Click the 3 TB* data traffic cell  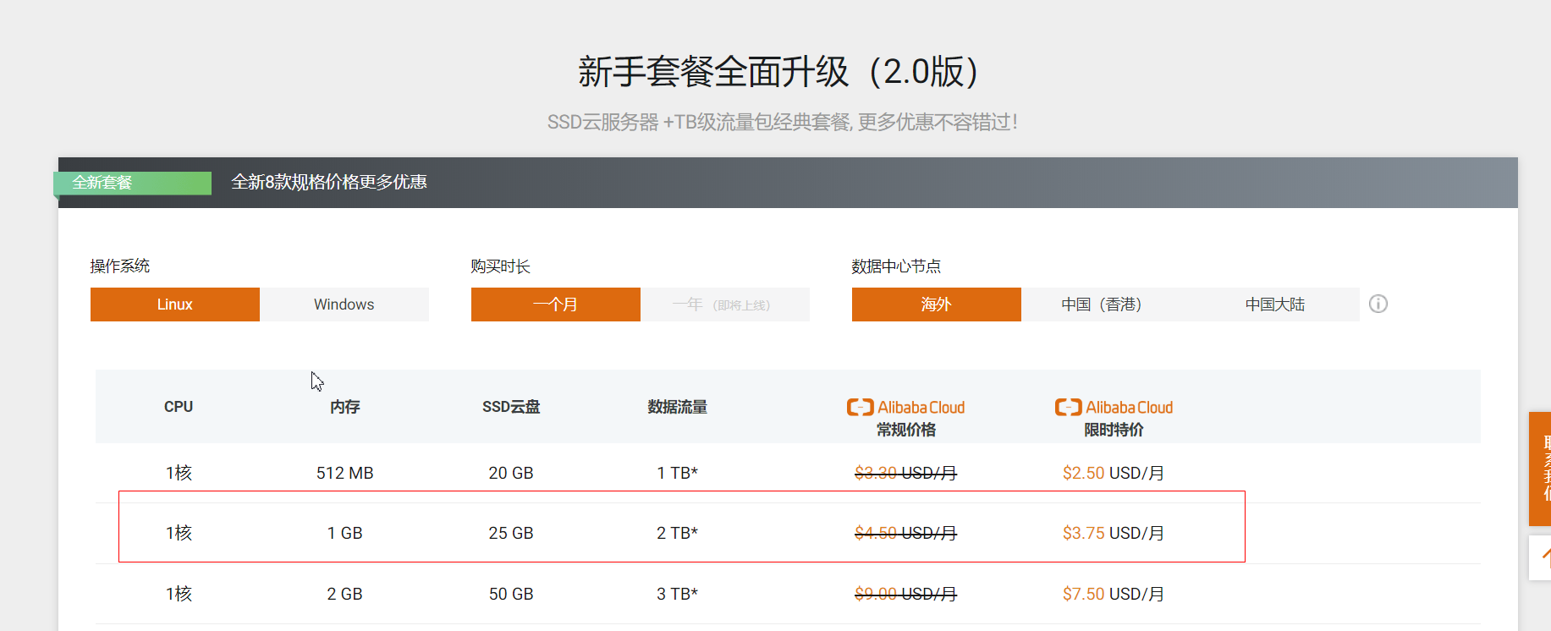[x=678, y=594]
